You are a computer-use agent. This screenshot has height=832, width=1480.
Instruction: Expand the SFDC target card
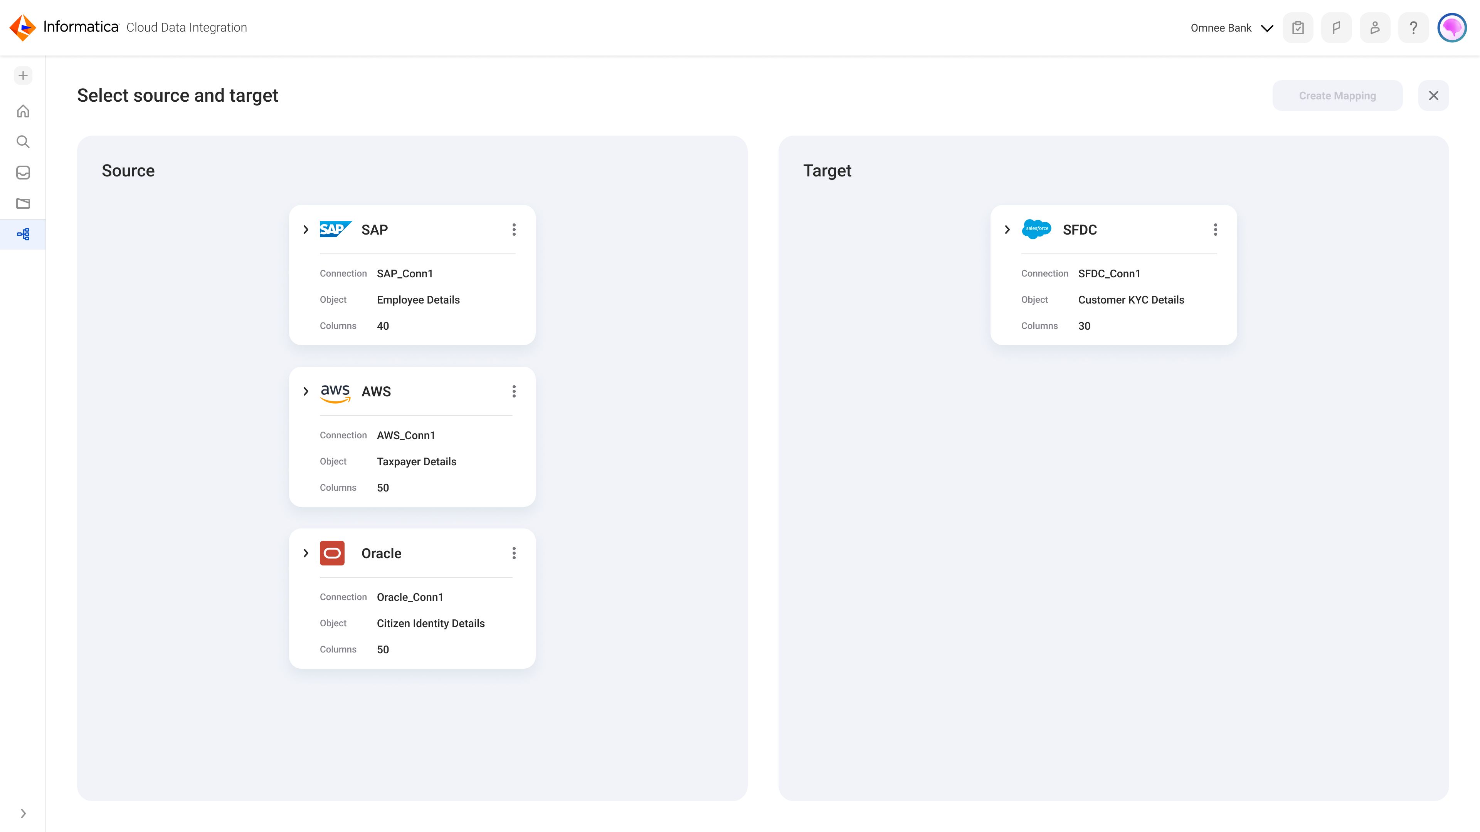click(1007, 230)
